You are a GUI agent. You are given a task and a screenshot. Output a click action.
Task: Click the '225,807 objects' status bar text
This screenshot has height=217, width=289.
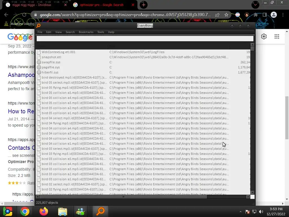coord(47,203)
